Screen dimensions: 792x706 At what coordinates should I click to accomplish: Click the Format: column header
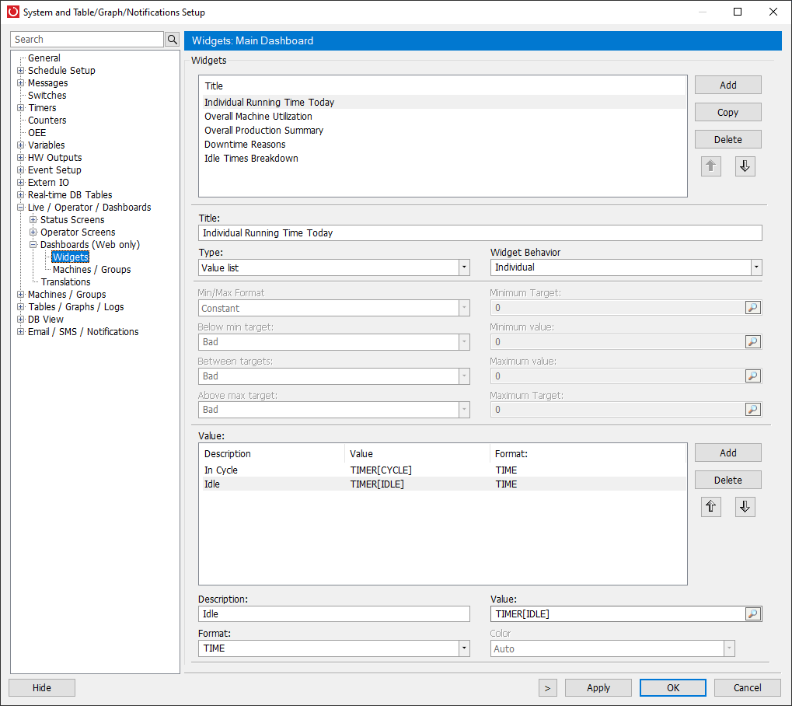588,454
